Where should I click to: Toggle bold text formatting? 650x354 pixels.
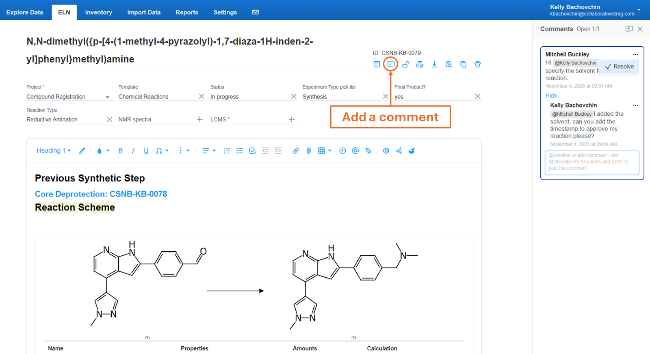pos(120,151)
